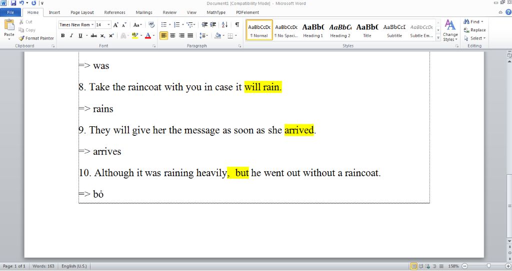512x271 pixels.
Task: Toggle Italic formatting
Action: pos(71,35)
